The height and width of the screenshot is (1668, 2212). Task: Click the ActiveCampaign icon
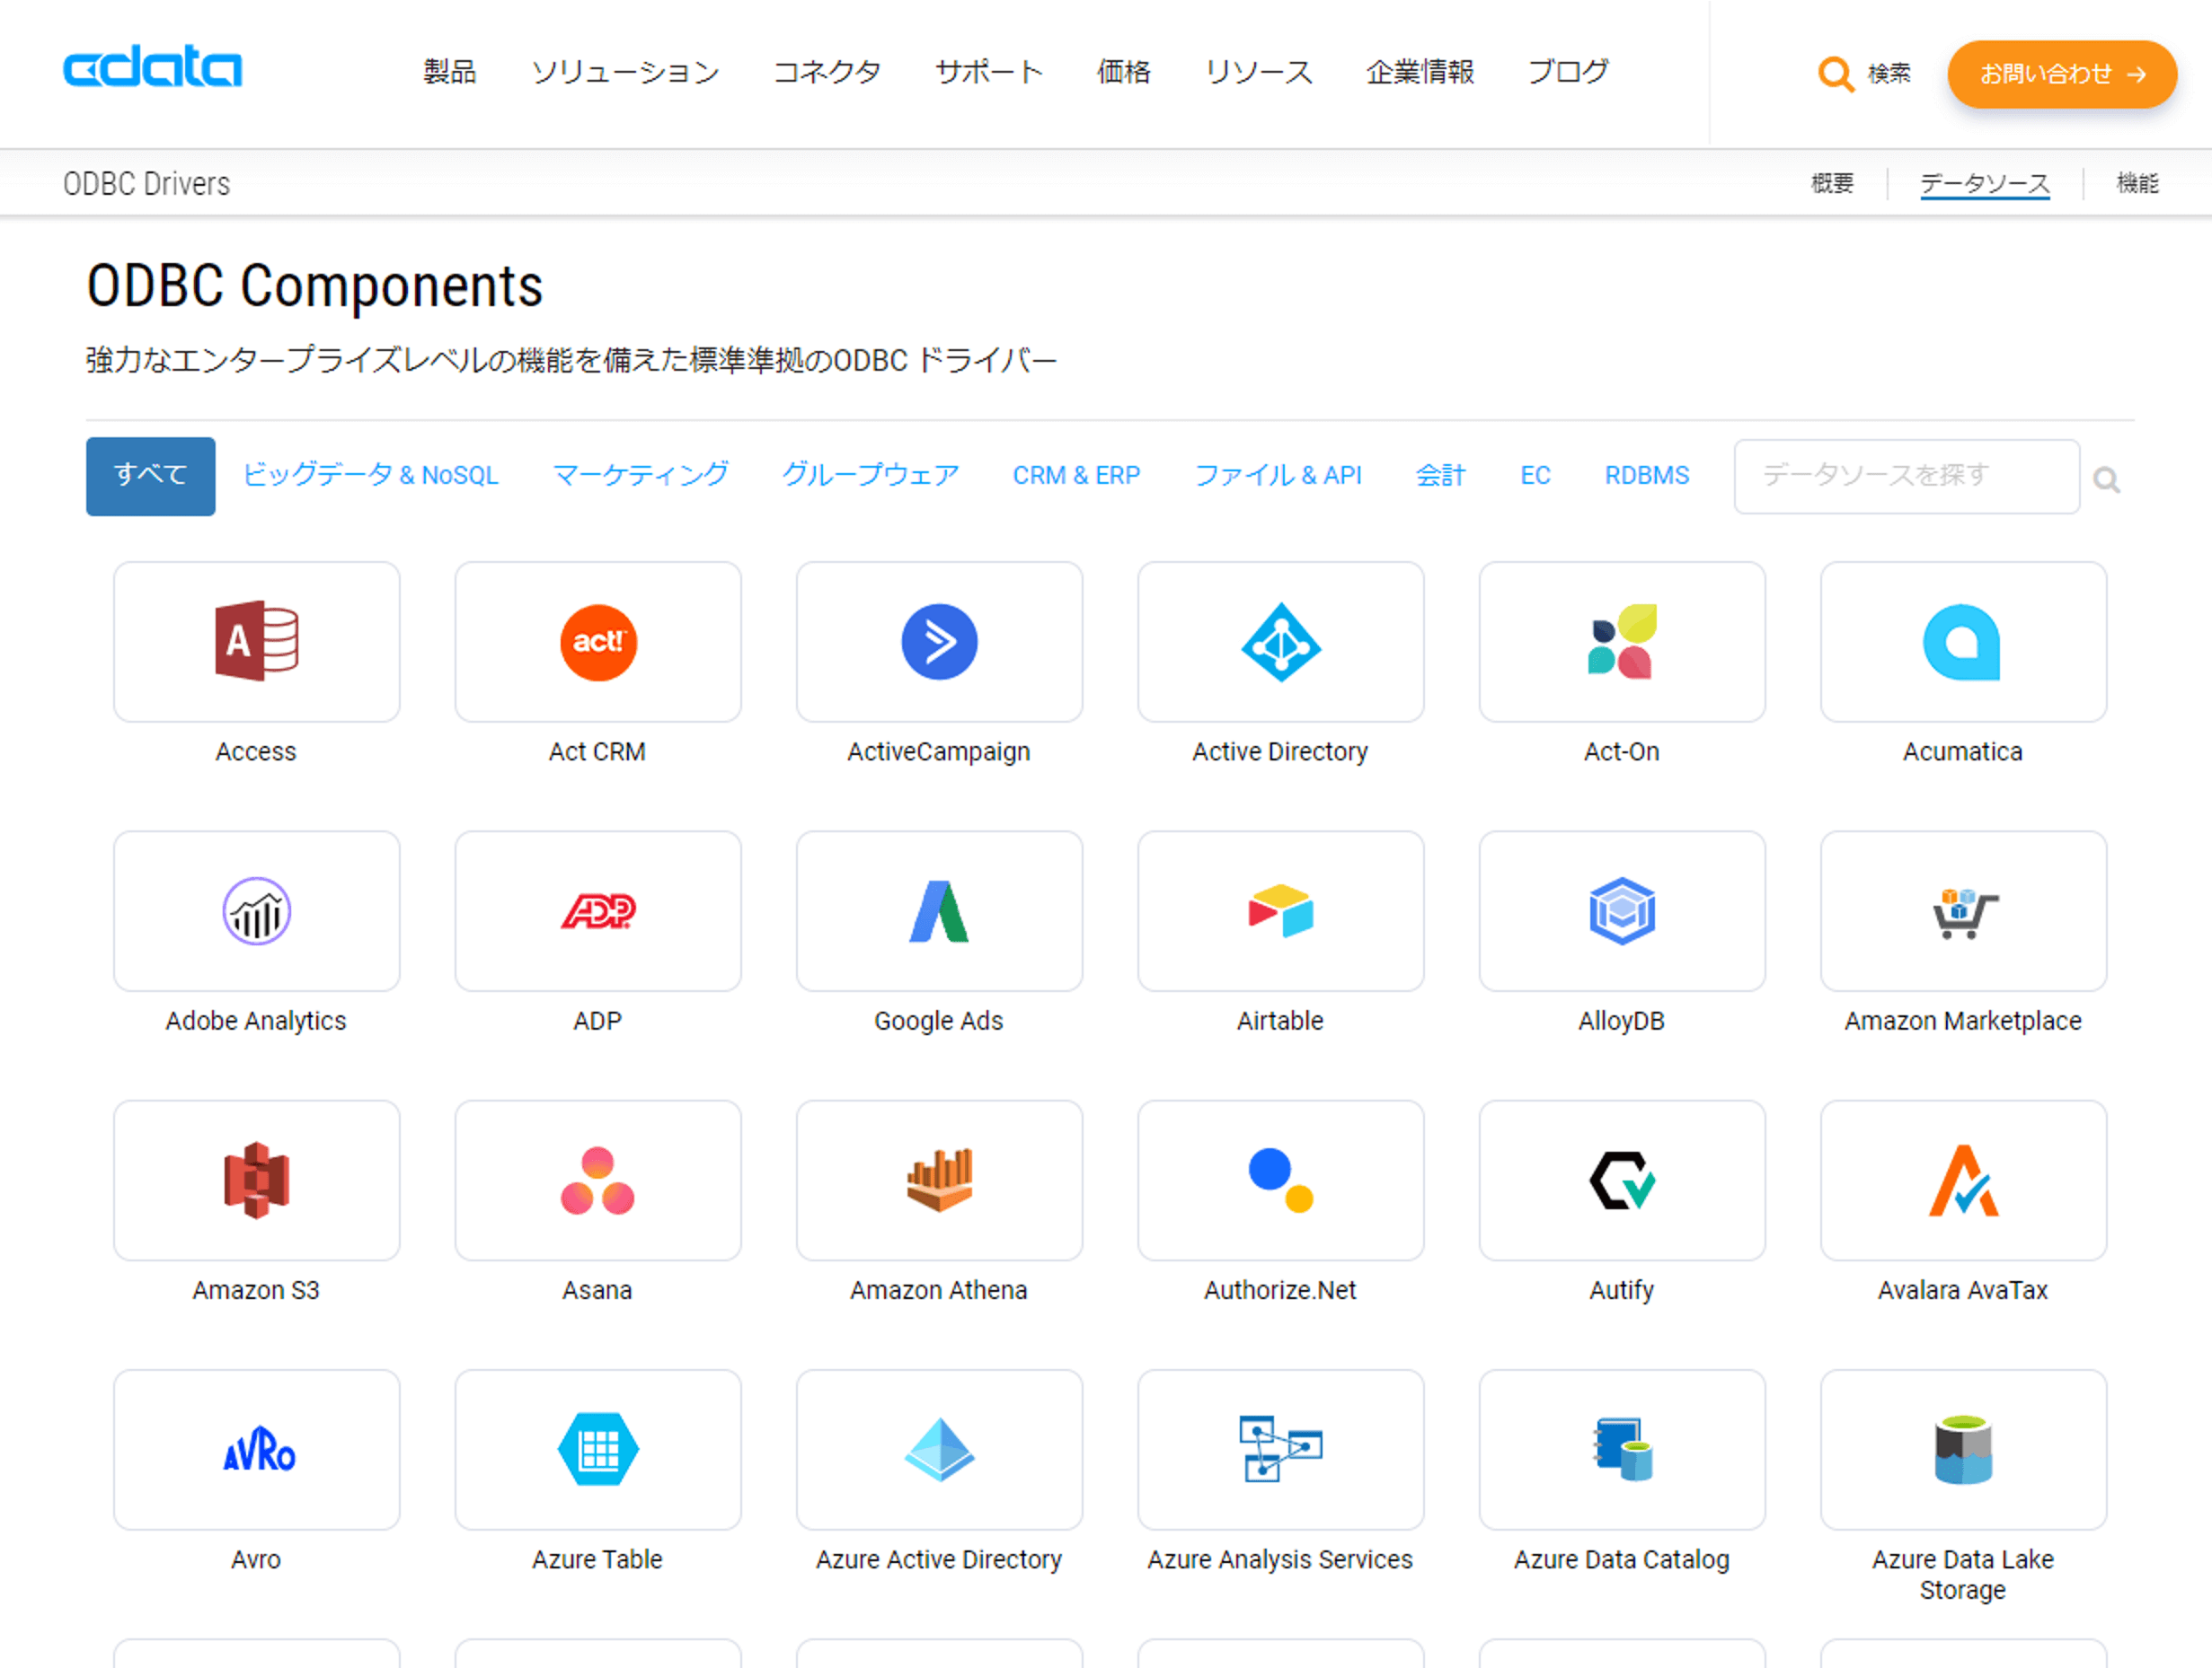point(938,642)
